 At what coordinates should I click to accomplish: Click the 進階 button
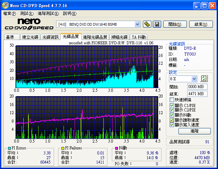(x=194, y=131)
